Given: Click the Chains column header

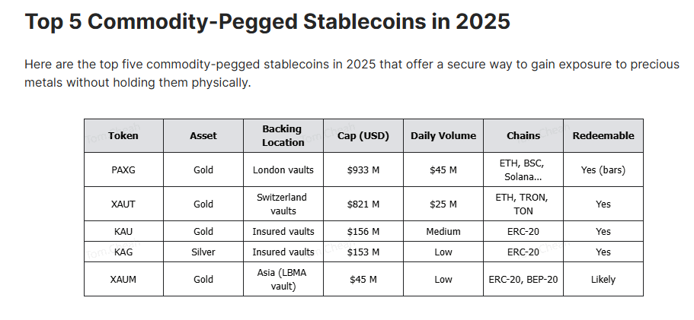Looking at the screenshot, I should coord(523,136).
